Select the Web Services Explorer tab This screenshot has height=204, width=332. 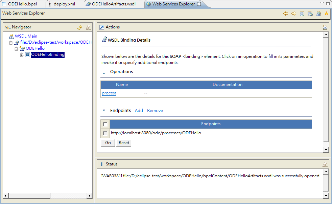pos(173,4)
